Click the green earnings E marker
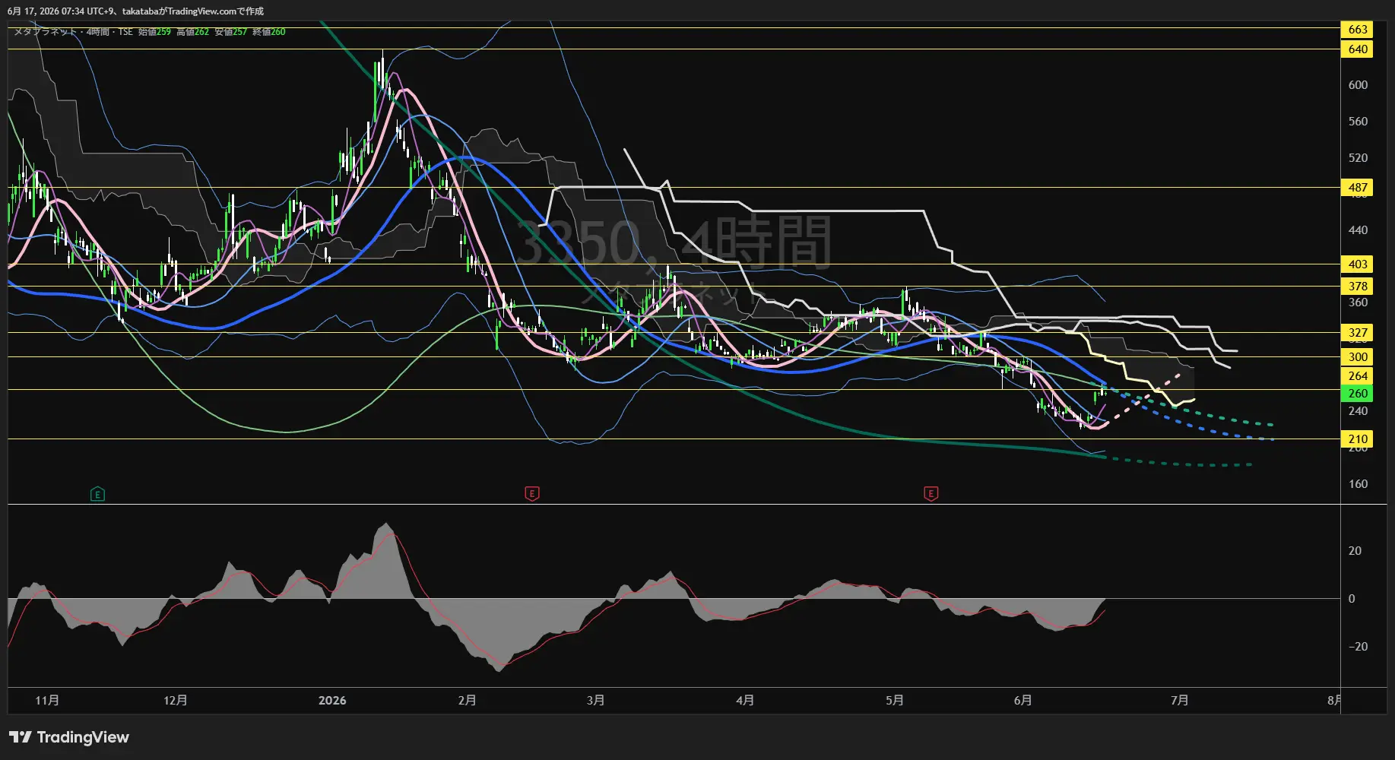The height and width of the screenshot is (760, 1395). [x=97, y=494]
